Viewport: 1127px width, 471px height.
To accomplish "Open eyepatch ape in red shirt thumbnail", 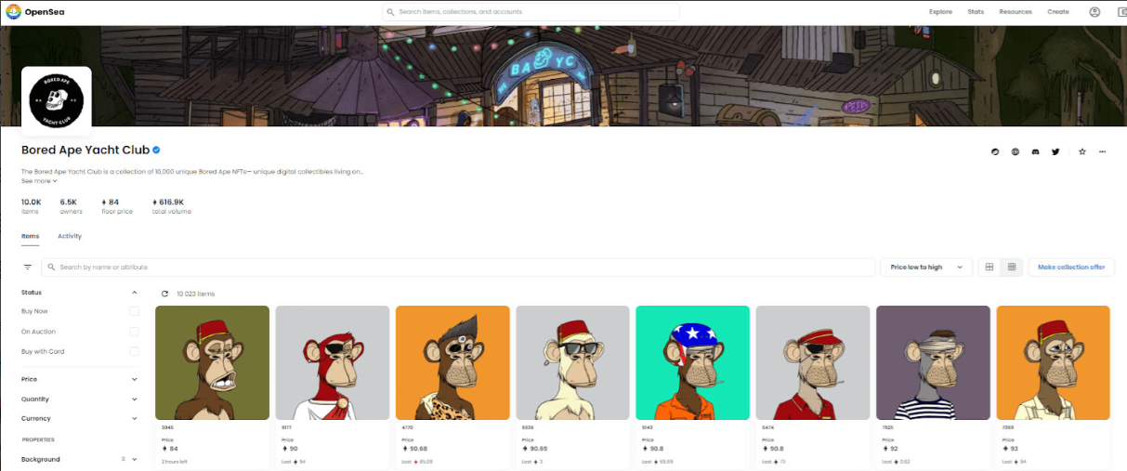I will pos(813,362).
